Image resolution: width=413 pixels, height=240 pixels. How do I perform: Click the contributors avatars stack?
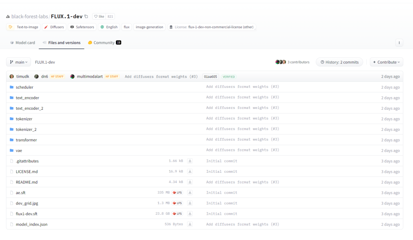[281, 62]
